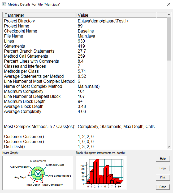Click the scroll down arrow
The height and width of the screenshot is (193, 173).
click(169, 147)
